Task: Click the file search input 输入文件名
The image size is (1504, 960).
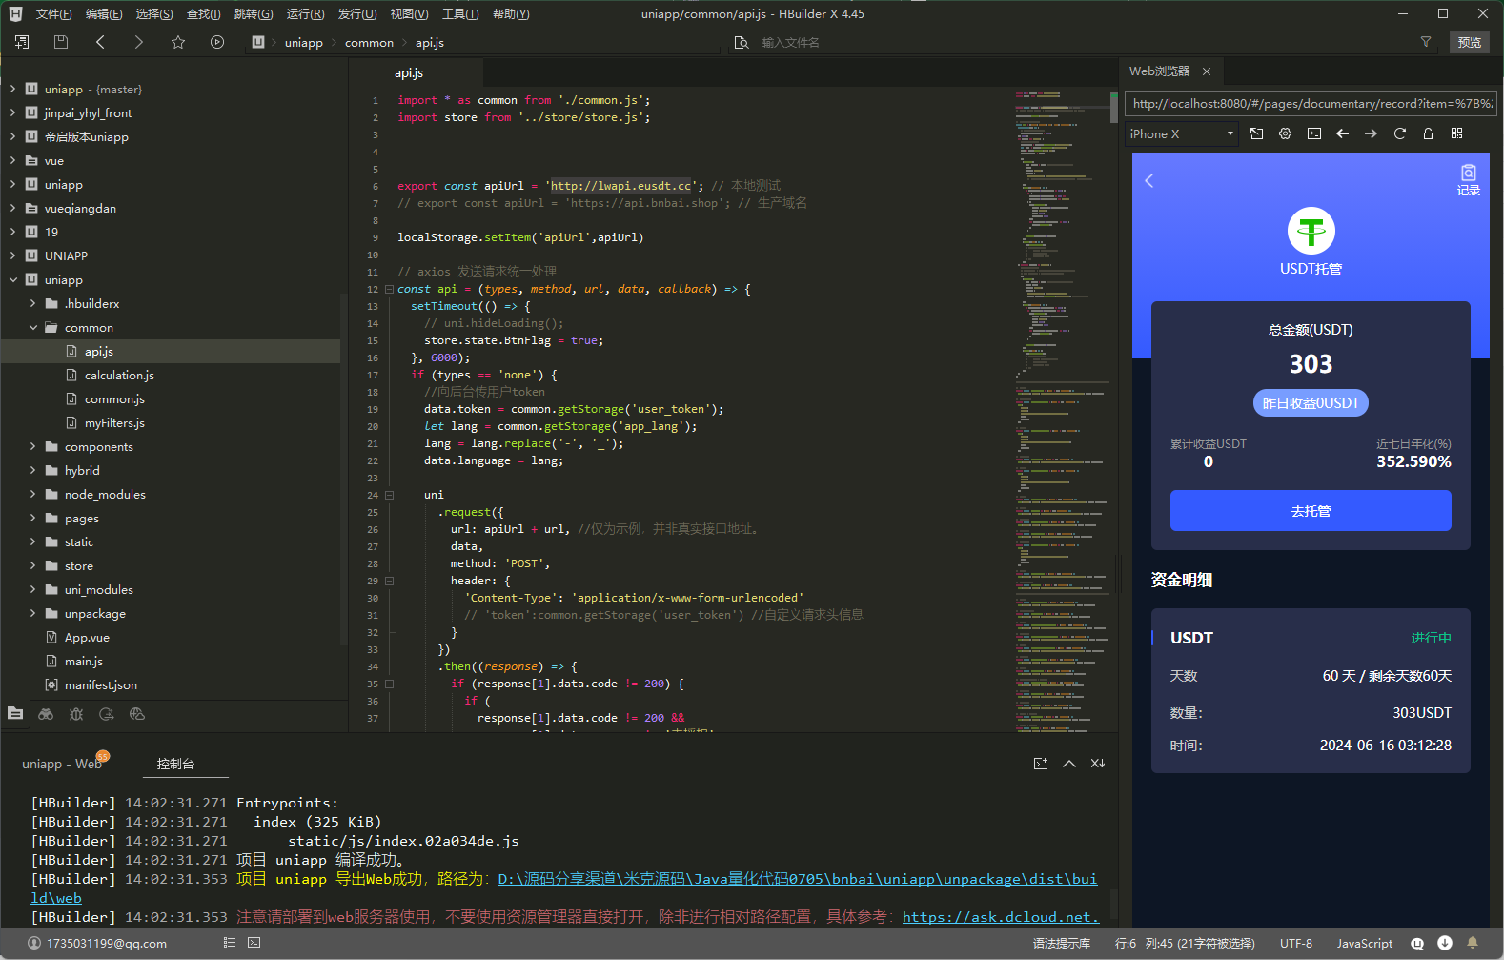Action: 790,42
